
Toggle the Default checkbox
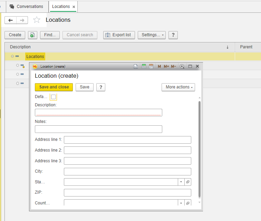[54, 97]
